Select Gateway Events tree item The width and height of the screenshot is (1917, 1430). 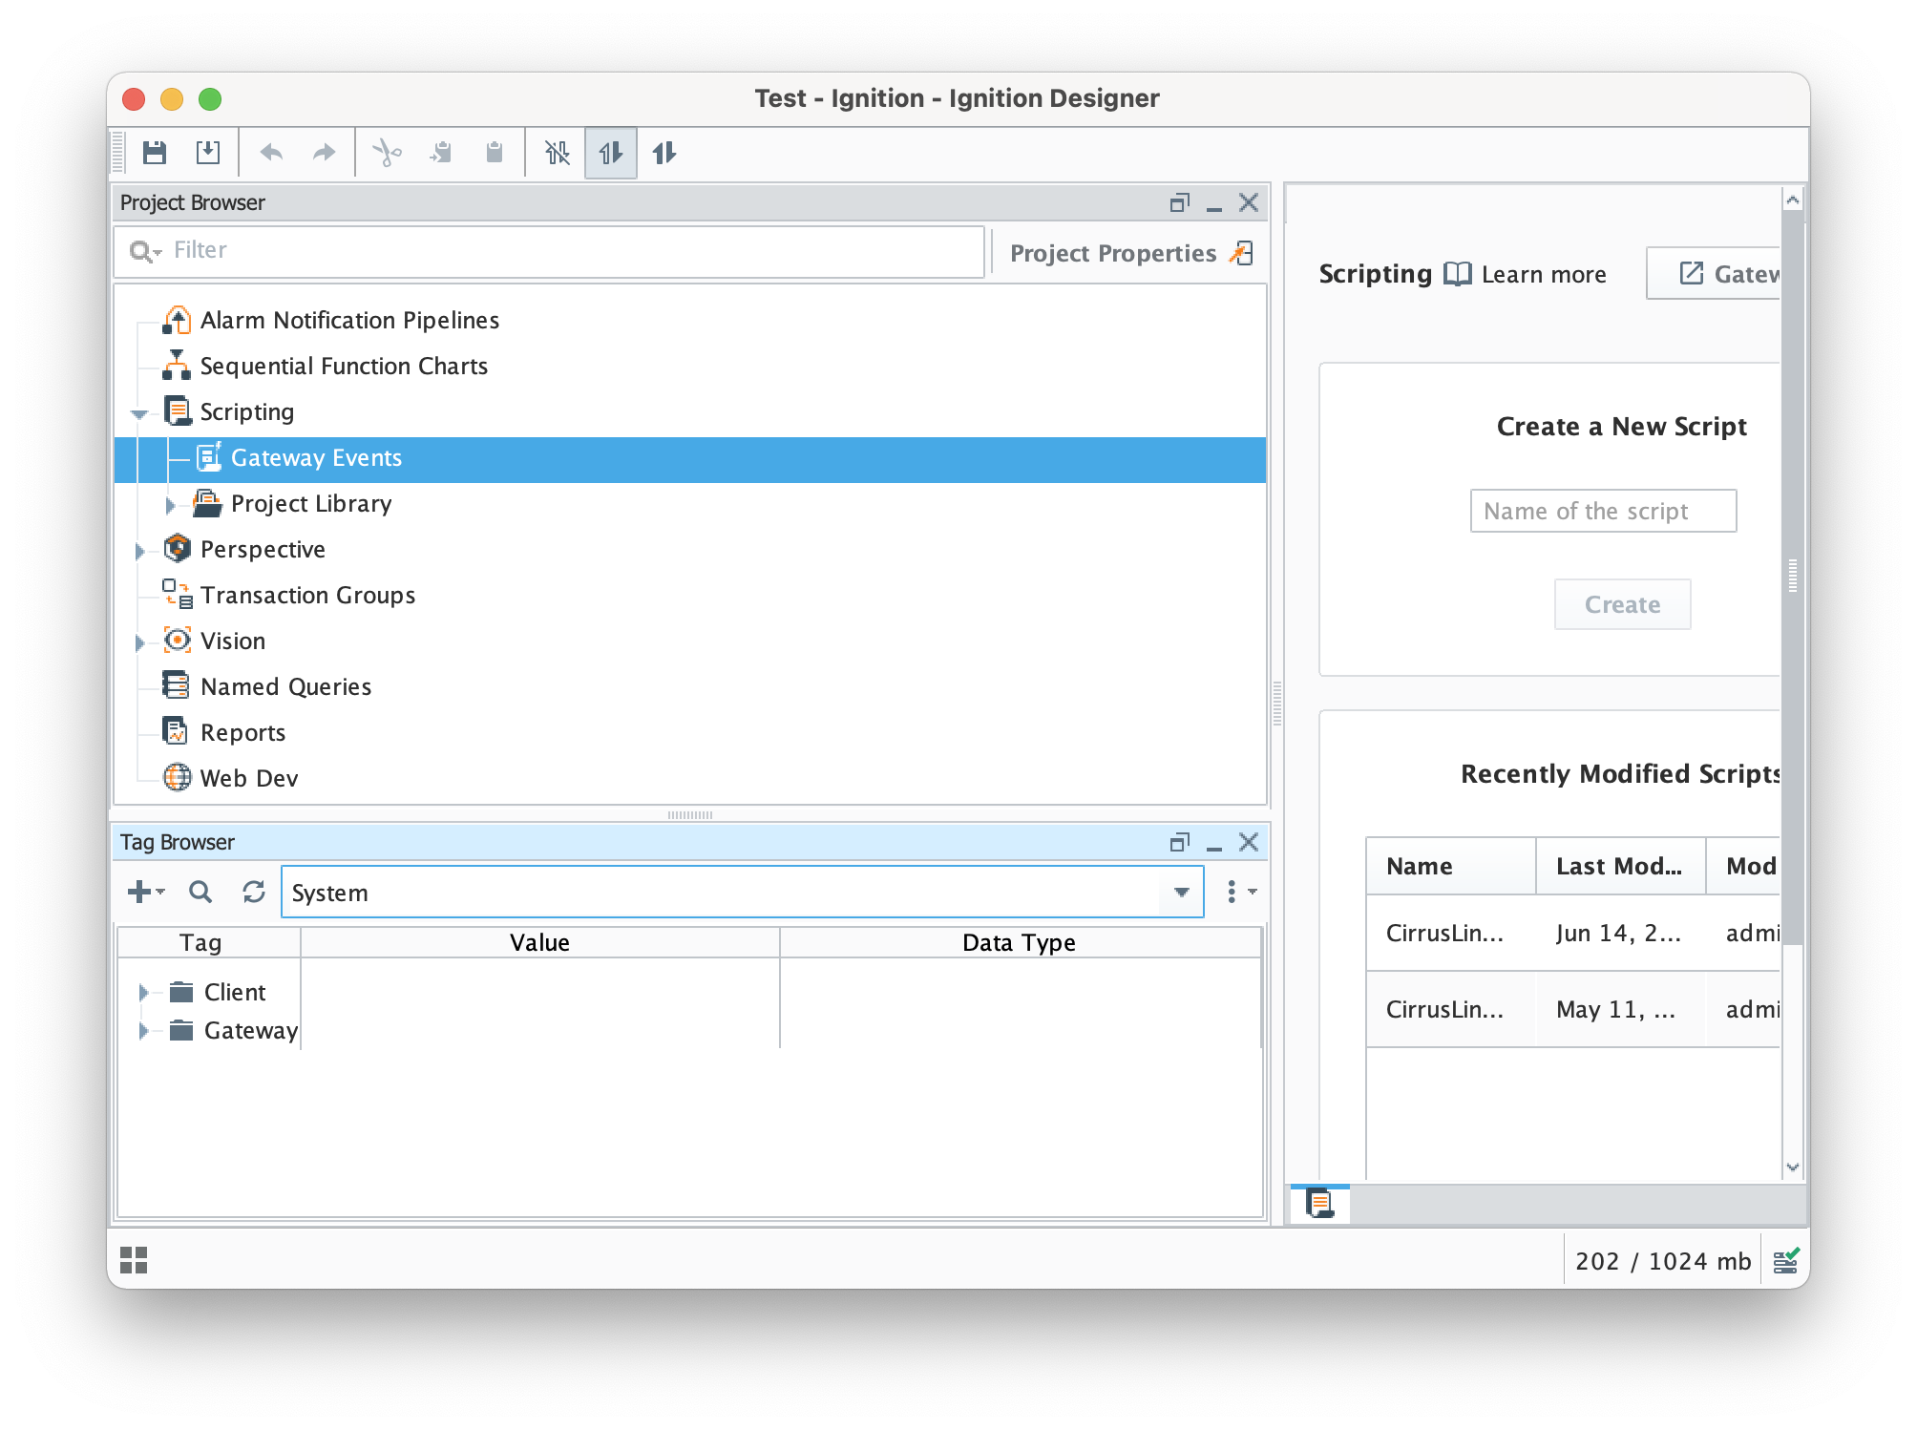690,458
